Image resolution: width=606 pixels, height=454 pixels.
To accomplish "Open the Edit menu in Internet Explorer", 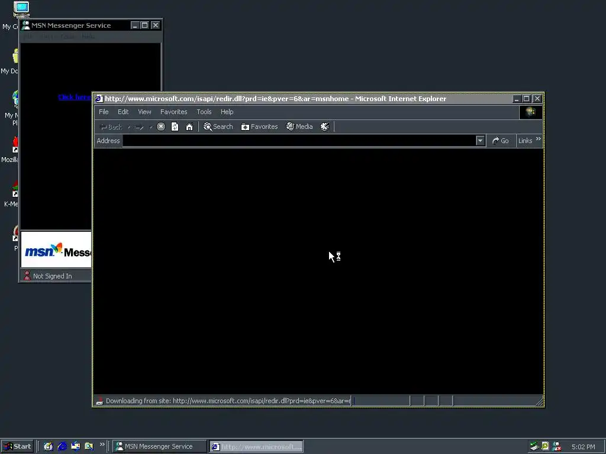I will pyautogui.click(x=123, y=112).
